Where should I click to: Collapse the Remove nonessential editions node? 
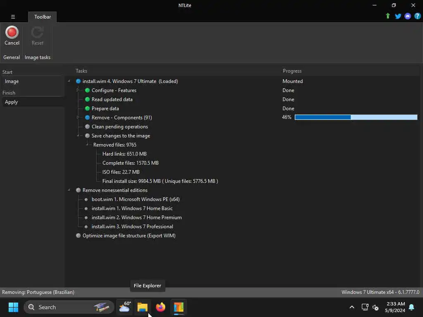(69, 190)
